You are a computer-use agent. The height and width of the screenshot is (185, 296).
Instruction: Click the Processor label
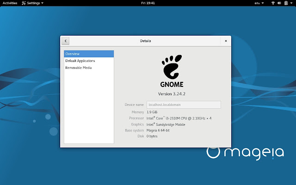tap(136, 118)
